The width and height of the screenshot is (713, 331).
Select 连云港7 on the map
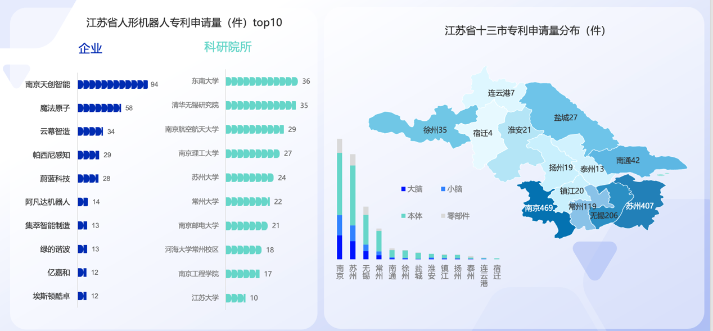[x=500, y=93]
